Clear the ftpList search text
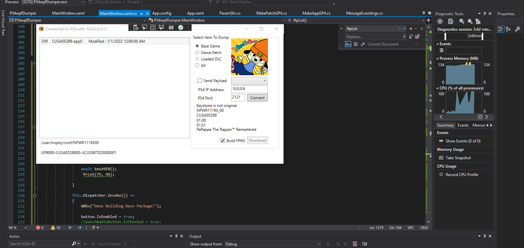524x248 pixels. pyautogui.click(x=400, y=29)
